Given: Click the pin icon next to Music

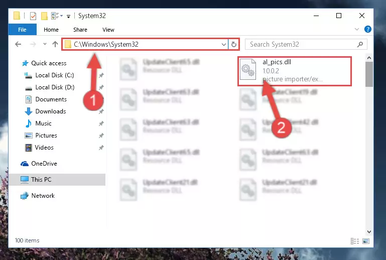Looking at the screenshot, I should 101,123.
